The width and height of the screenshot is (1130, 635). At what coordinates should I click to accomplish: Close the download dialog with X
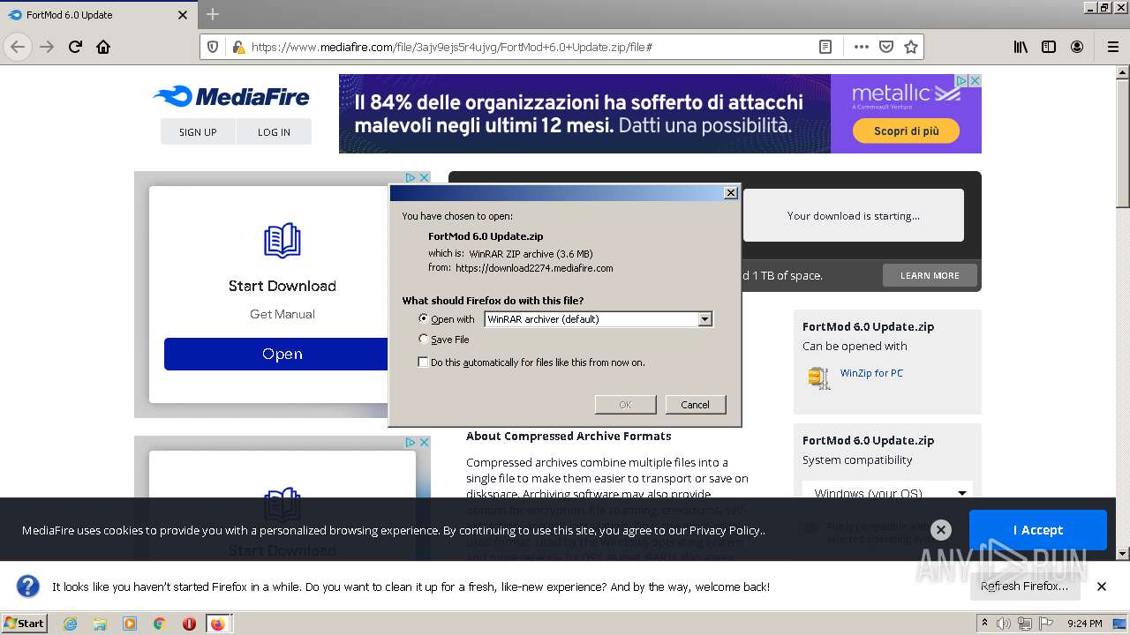tap(730, 192)
